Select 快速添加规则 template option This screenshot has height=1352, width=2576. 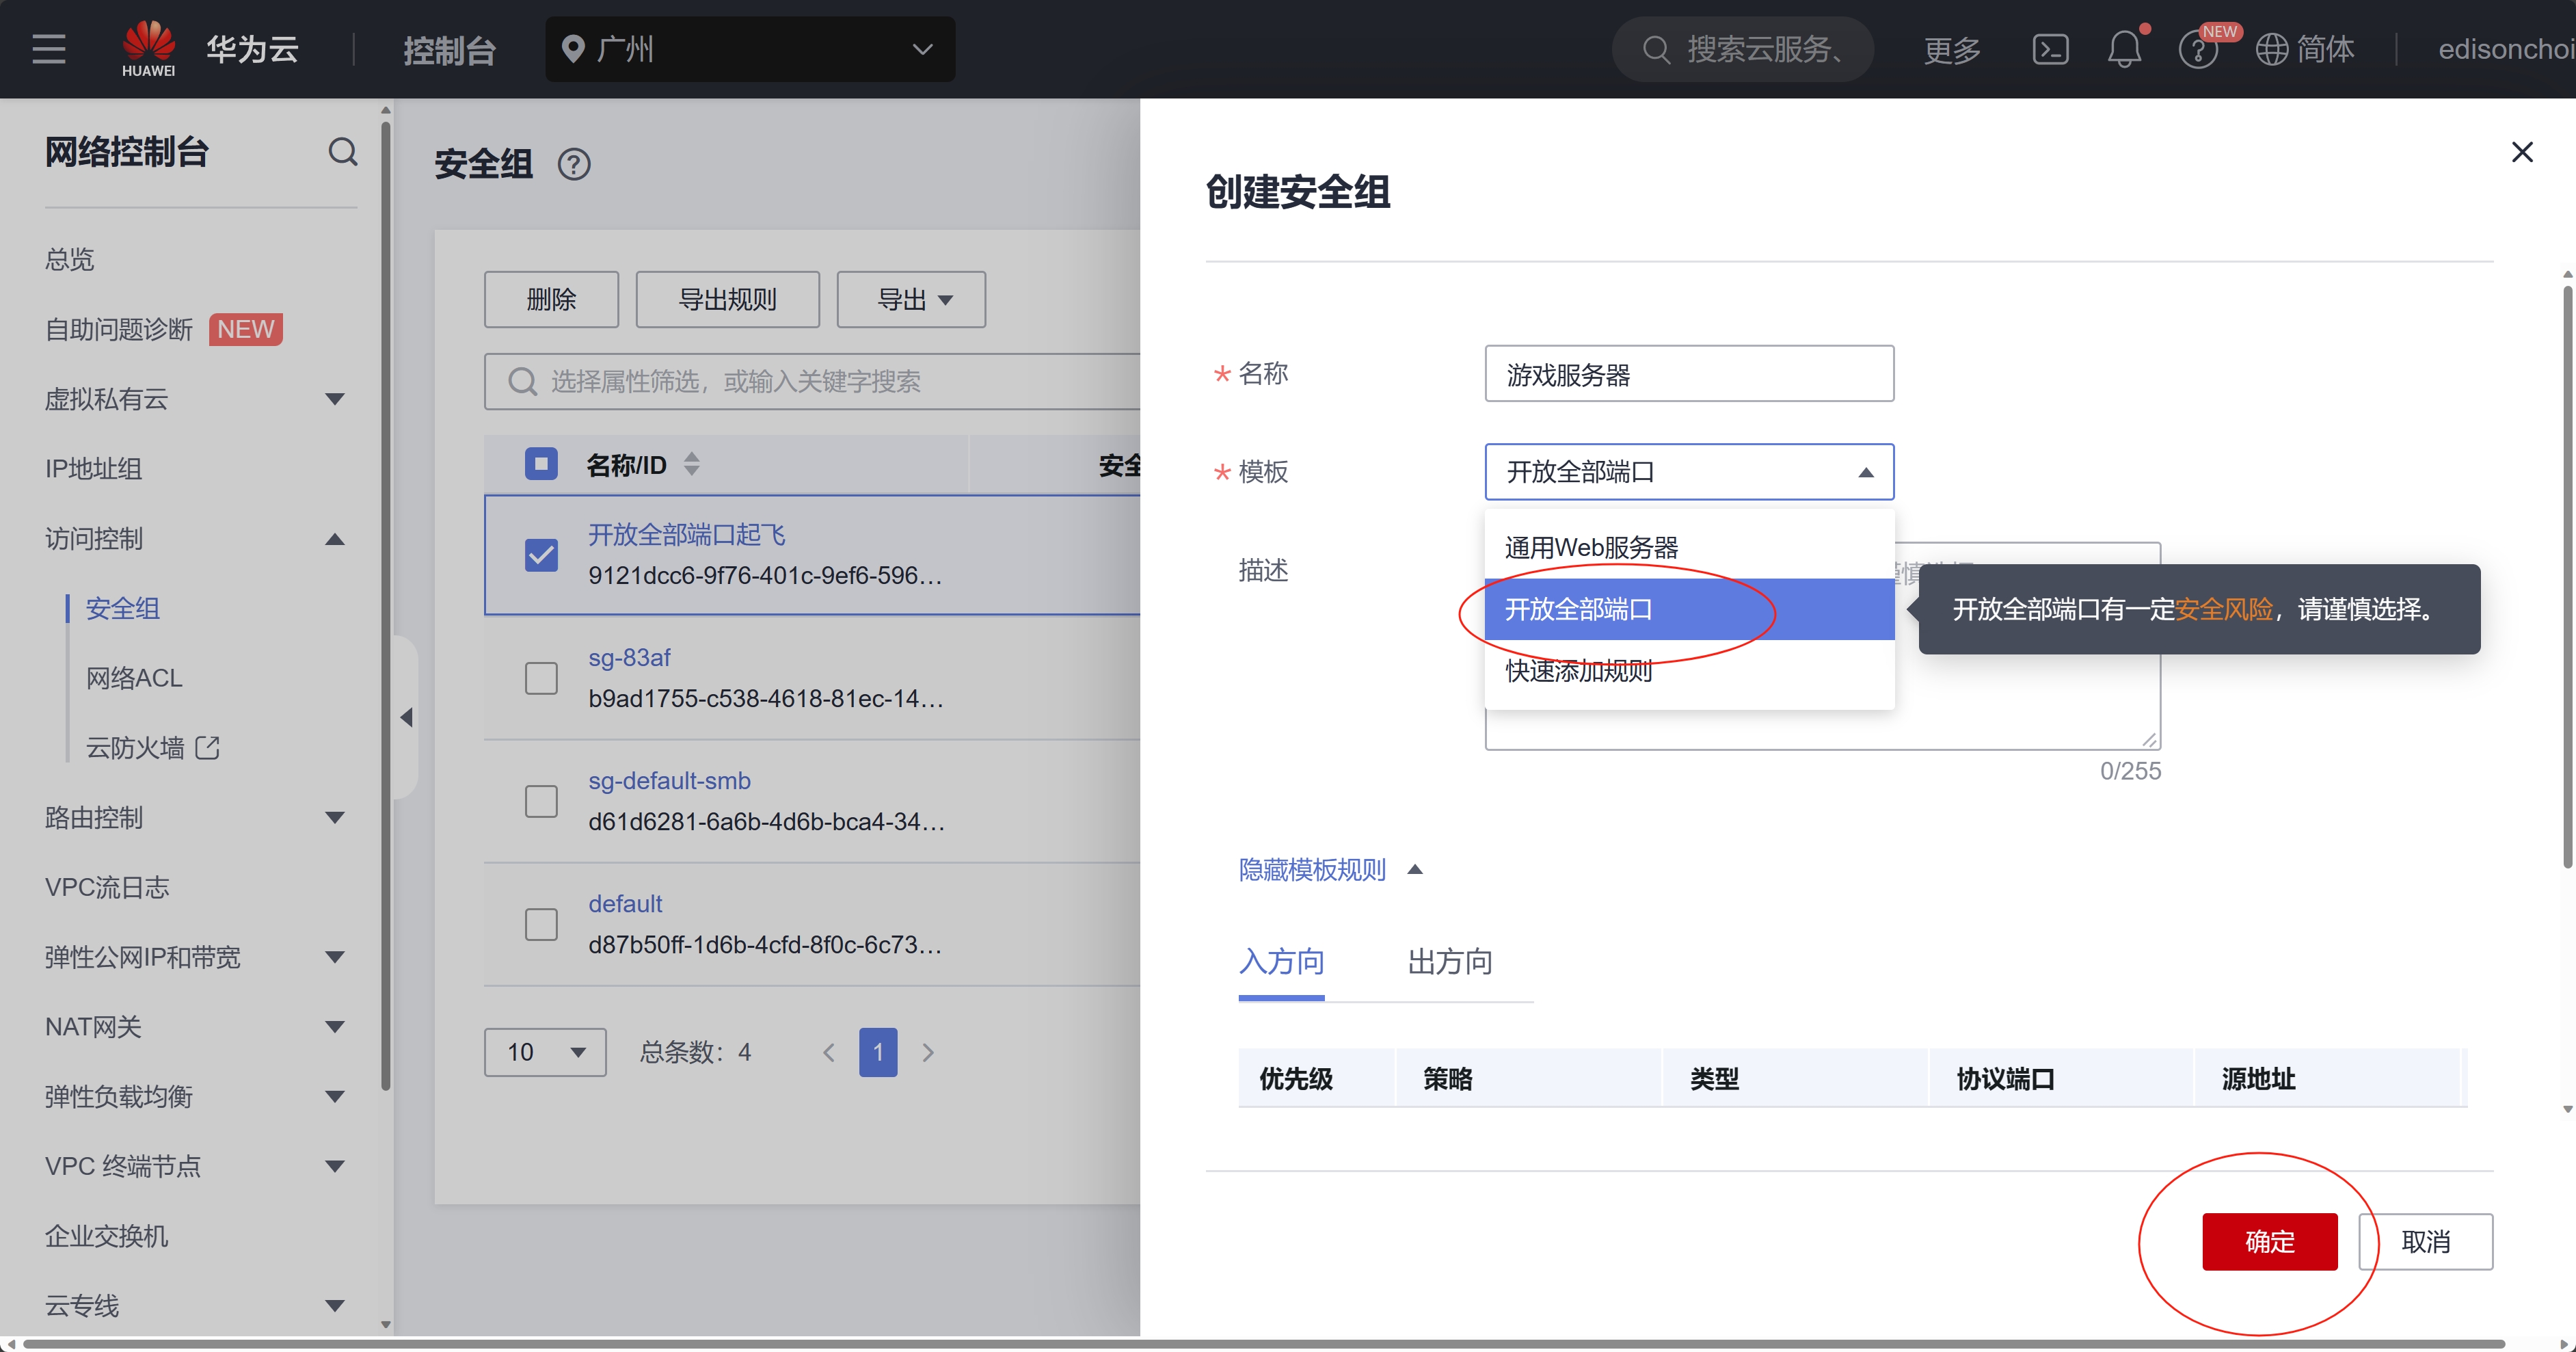pyautogui.click(x=1689, y=671)
